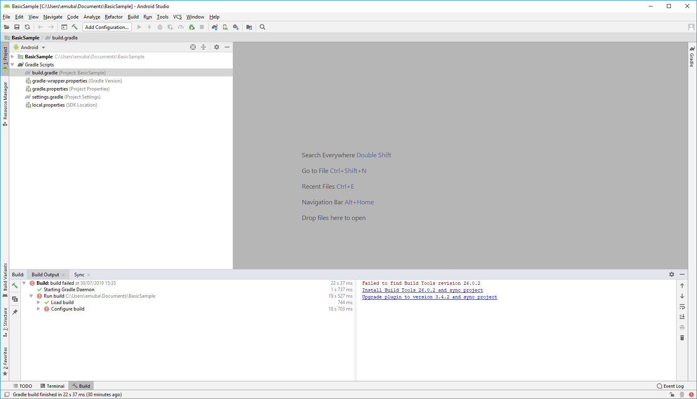This screenshot has height=399, width=697.
Task: Click the Scroll from Source target icon
Action: tap(193, 47)
